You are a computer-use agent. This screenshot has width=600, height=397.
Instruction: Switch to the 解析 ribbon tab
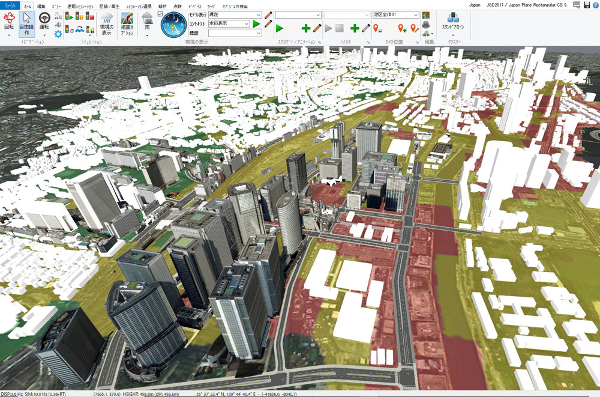(163, 5)
